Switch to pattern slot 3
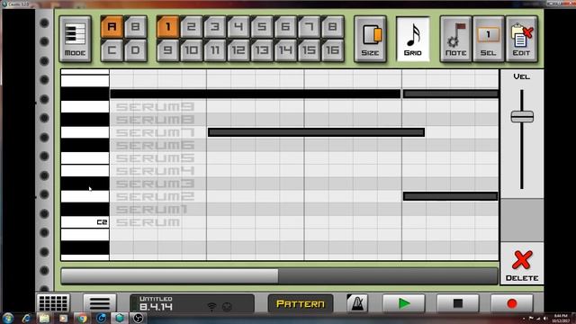The image size is (576, 324). click(x=215, y=27)
